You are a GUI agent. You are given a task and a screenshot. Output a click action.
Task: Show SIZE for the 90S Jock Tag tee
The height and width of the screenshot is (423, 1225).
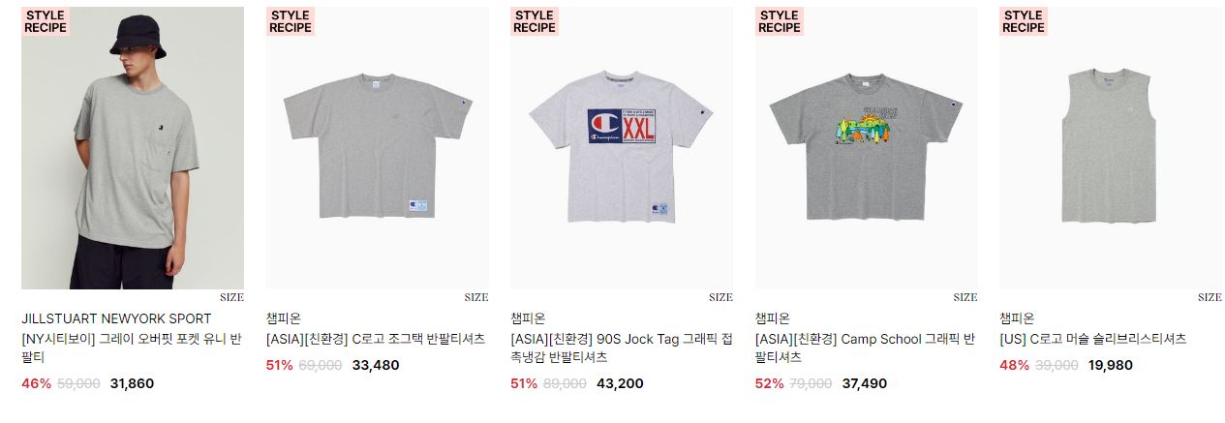click(720, 298)
